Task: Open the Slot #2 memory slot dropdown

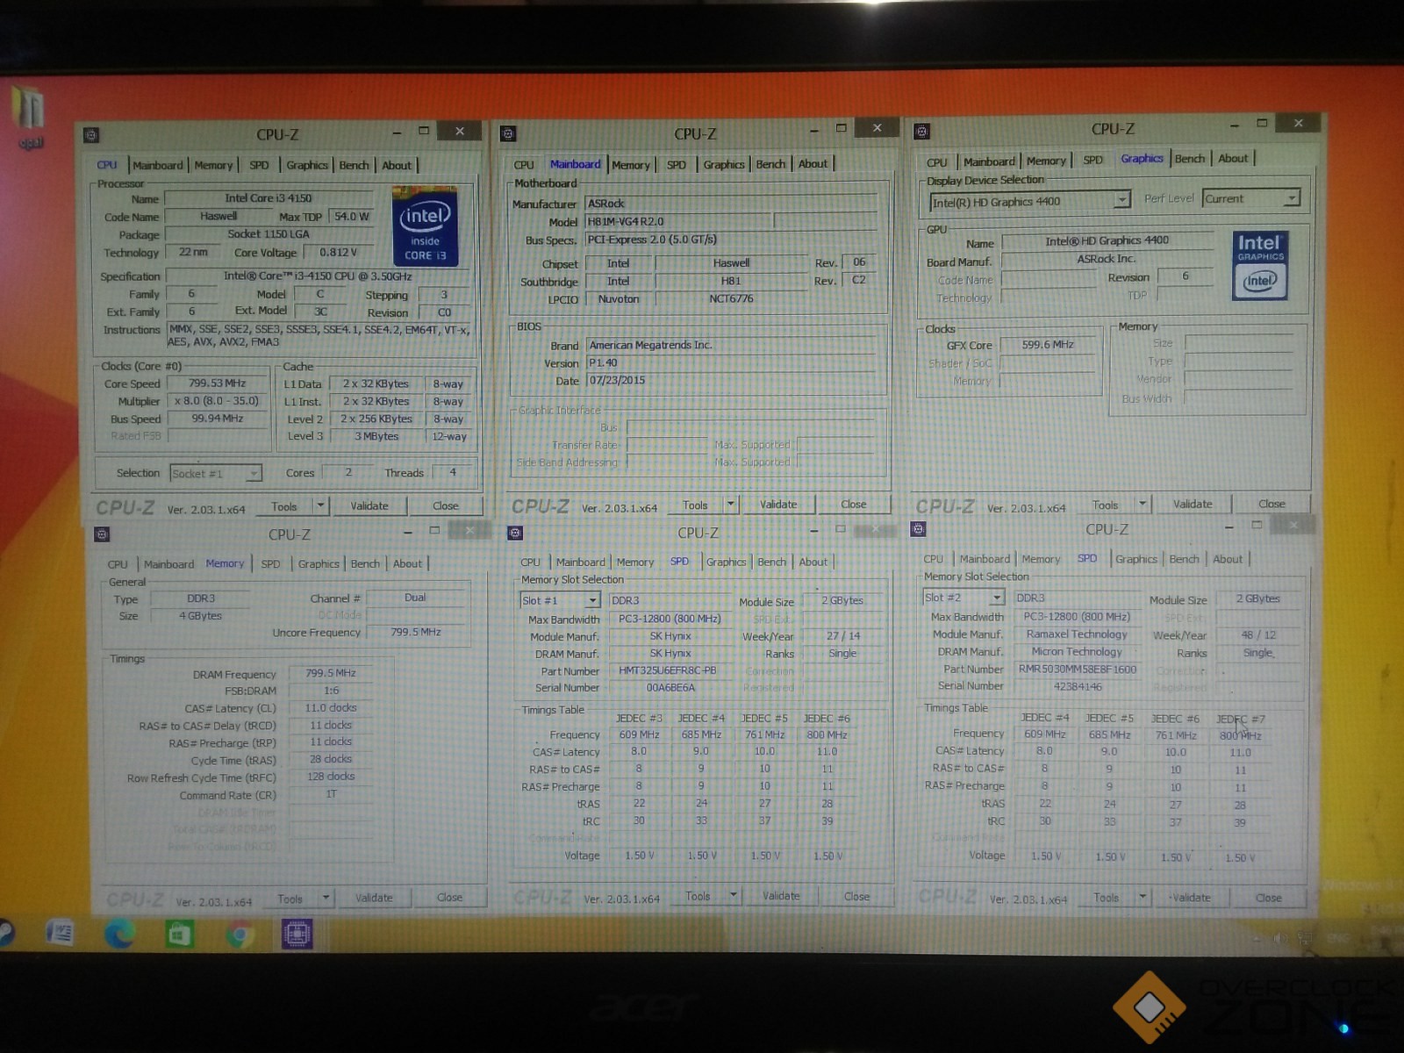Action: tap(997, 598)
